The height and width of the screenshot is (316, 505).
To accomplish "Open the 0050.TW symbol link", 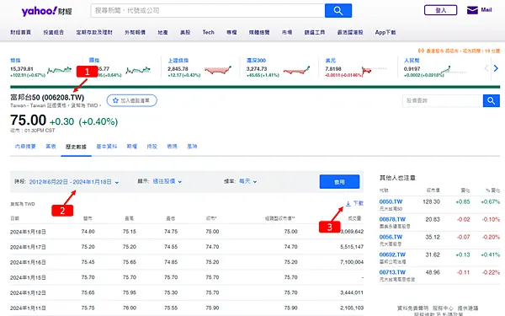I will pos(391,202).
